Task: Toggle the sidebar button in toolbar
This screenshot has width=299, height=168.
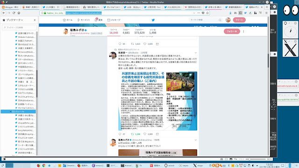Action: (x=241, y=13)
